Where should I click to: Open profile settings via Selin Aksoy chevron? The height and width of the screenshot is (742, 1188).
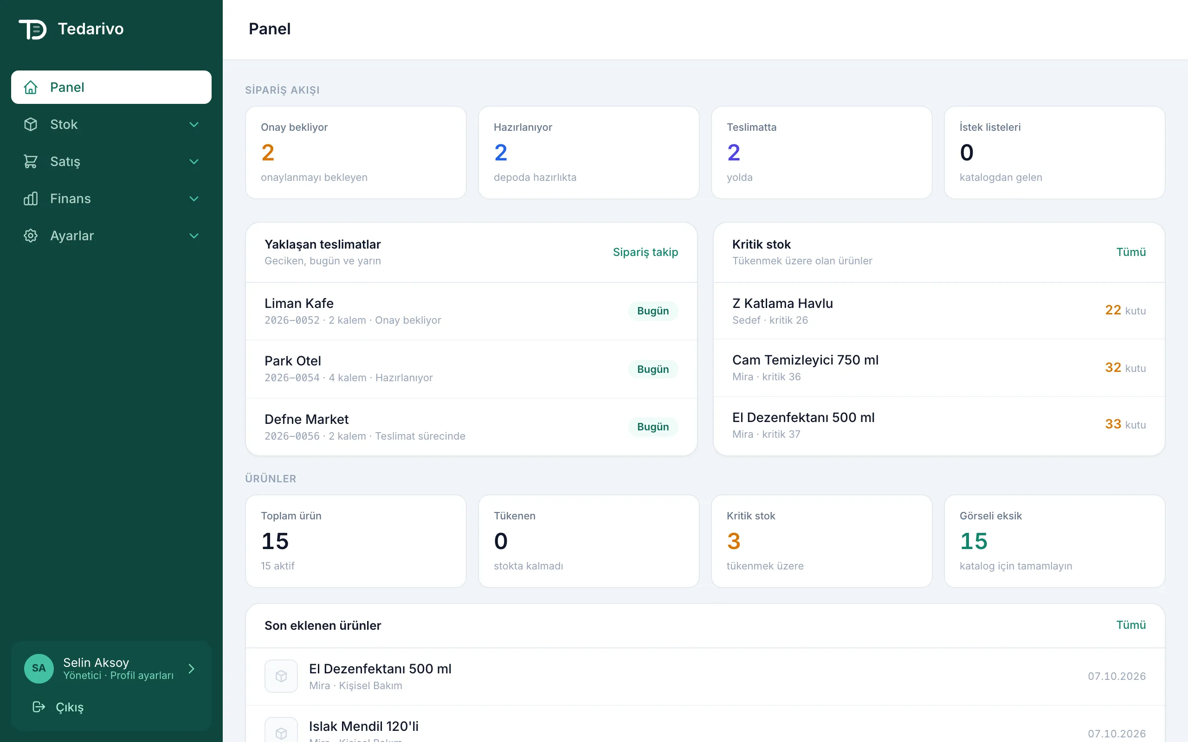[x=192, y=668]
